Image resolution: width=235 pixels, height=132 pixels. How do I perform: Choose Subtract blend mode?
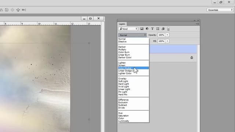[x=134, y=105]
